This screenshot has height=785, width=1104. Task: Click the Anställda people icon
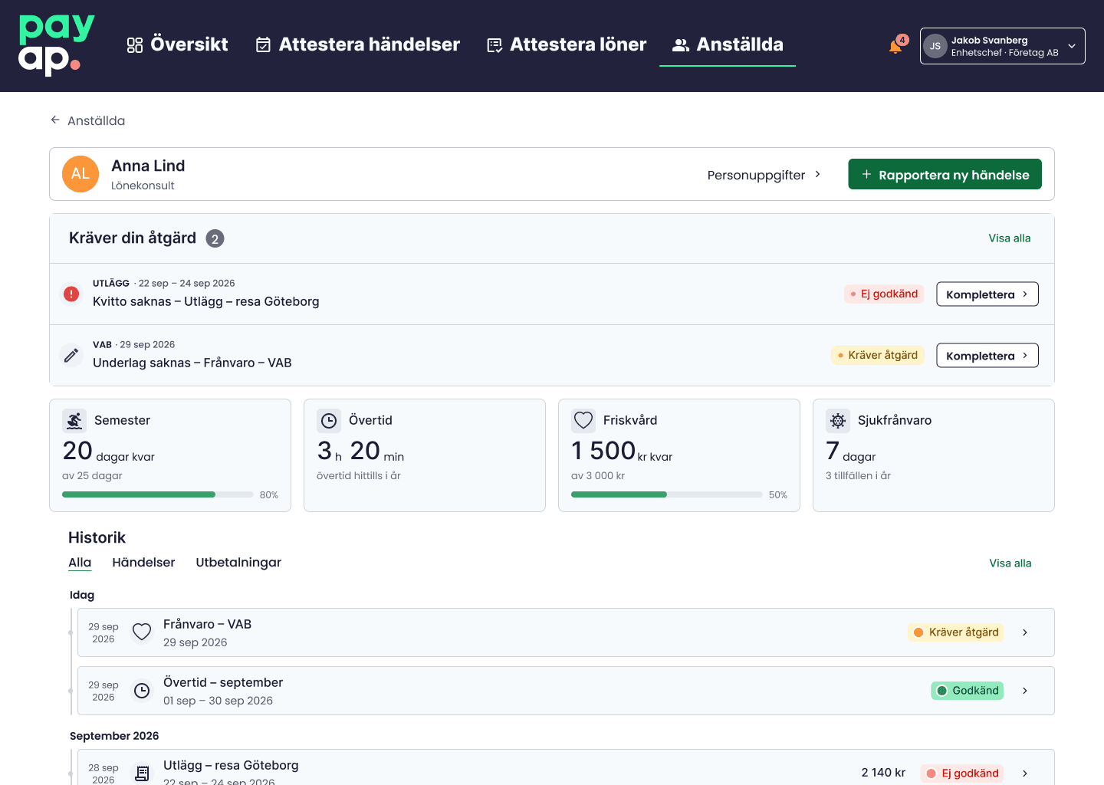(681, 45)
